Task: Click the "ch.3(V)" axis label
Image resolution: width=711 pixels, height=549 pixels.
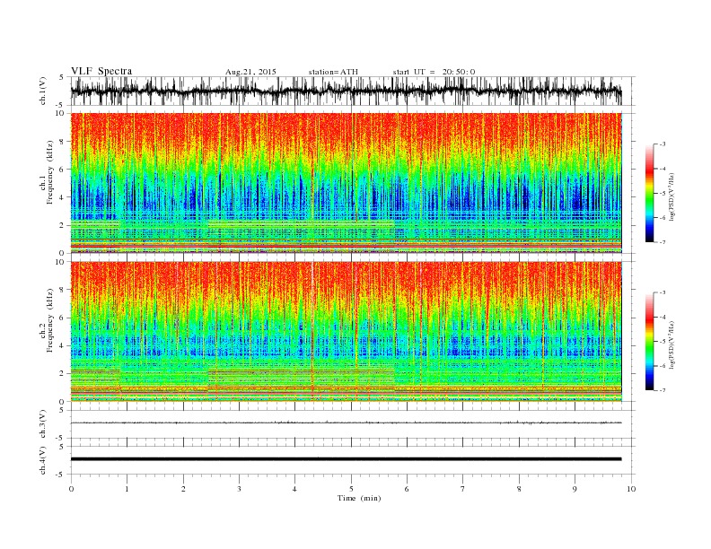Action: pyautogui.click(x=43, y=424)
